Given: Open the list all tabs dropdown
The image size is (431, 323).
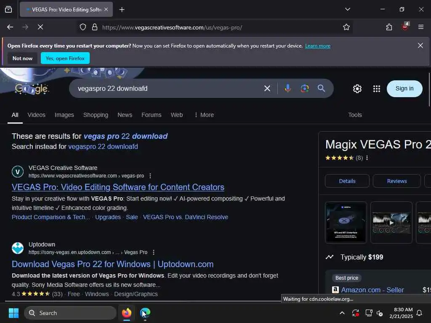Looking at the screenshot, I should 347,9.
